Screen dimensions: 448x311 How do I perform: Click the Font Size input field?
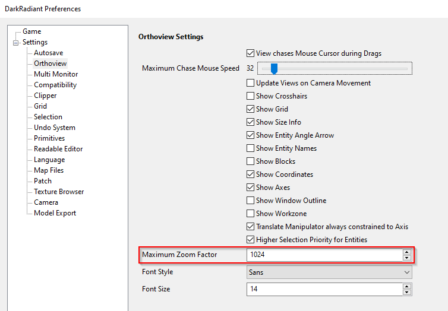click(324, 290)
